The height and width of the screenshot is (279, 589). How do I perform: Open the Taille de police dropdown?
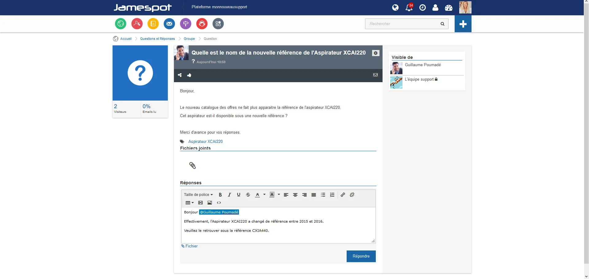[x=198, y=195]
